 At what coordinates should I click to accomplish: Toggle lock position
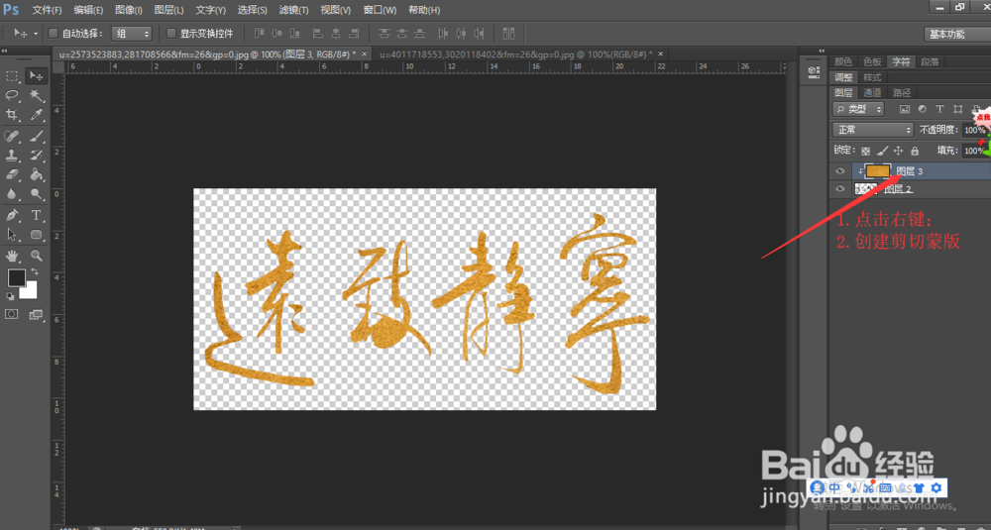pyautogui.click(x=899, y=151)
